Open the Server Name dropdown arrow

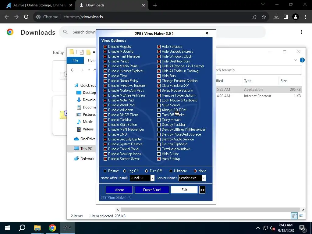tap(204, 178)
